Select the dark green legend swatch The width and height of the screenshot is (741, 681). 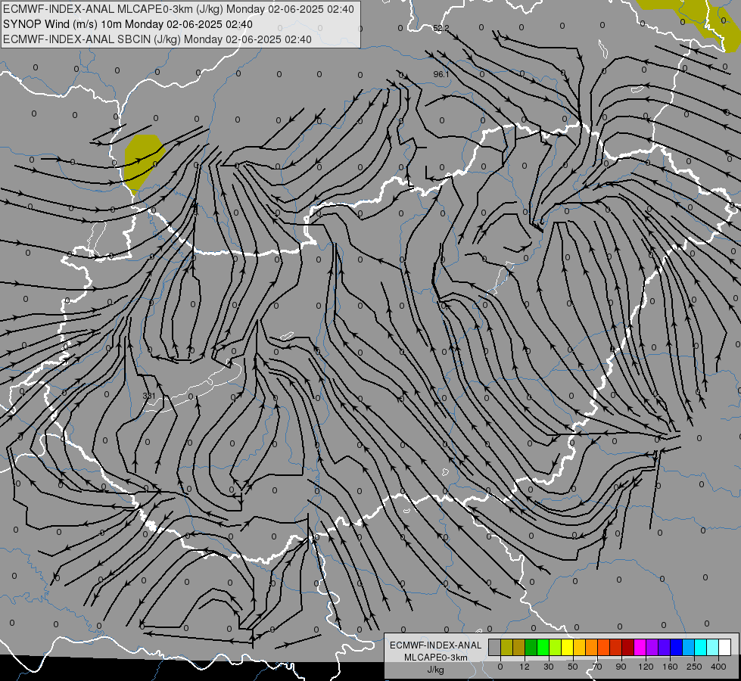coord(531,648)
